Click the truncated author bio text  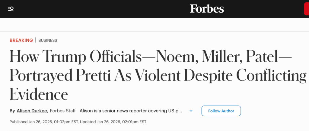(131, 111)
